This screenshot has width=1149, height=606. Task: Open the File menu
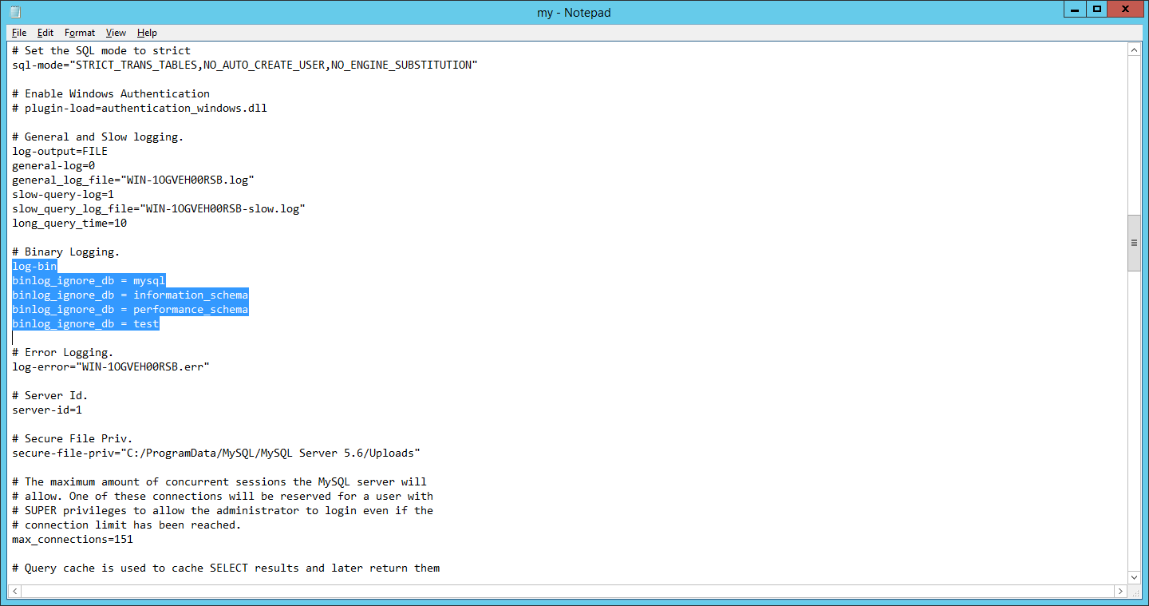click(x=19, y=33)
